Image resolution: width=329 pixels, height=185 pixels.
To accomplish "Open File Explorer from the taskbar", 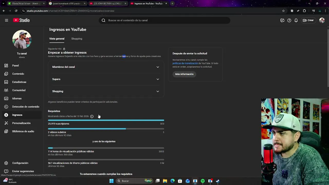I will point(165,181).
